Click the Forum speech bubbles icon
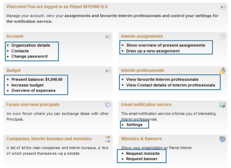Viewport: 231px width, 168px height. [x=108, y=105]
